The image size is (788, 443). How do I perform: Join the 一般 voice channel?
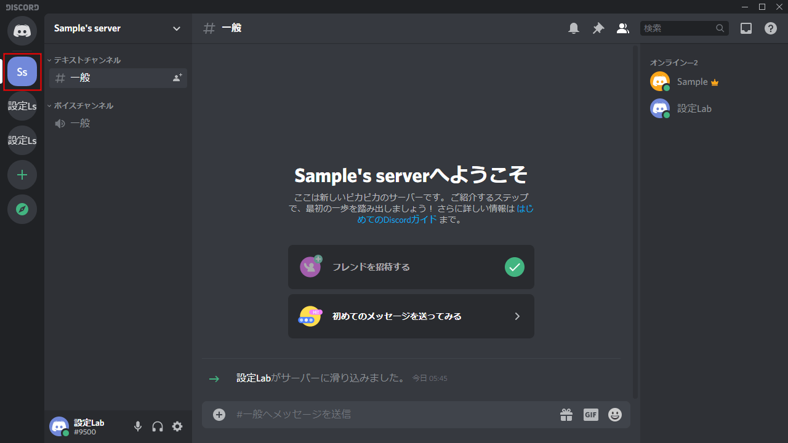pos(118,124)
